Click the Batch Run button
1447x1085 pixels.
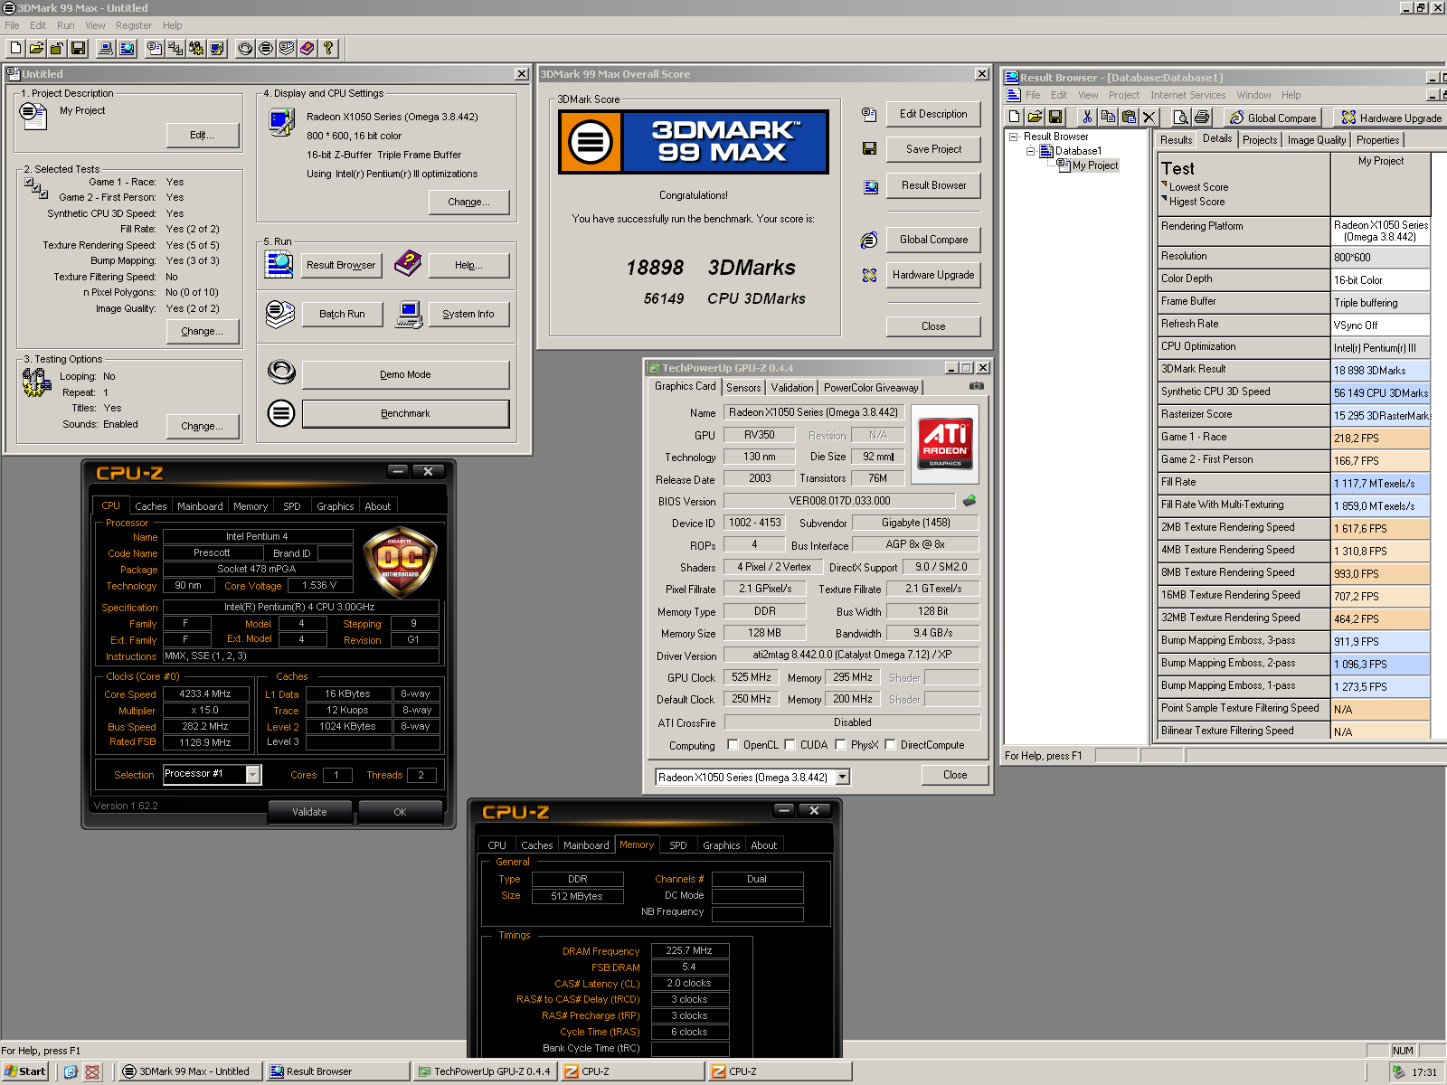pos(342,314)
